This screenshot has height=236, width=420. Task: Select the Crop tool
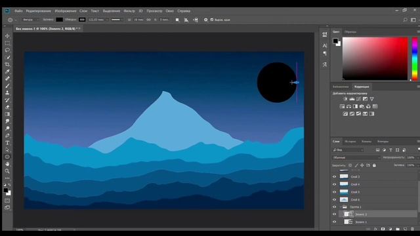(7, 64)
